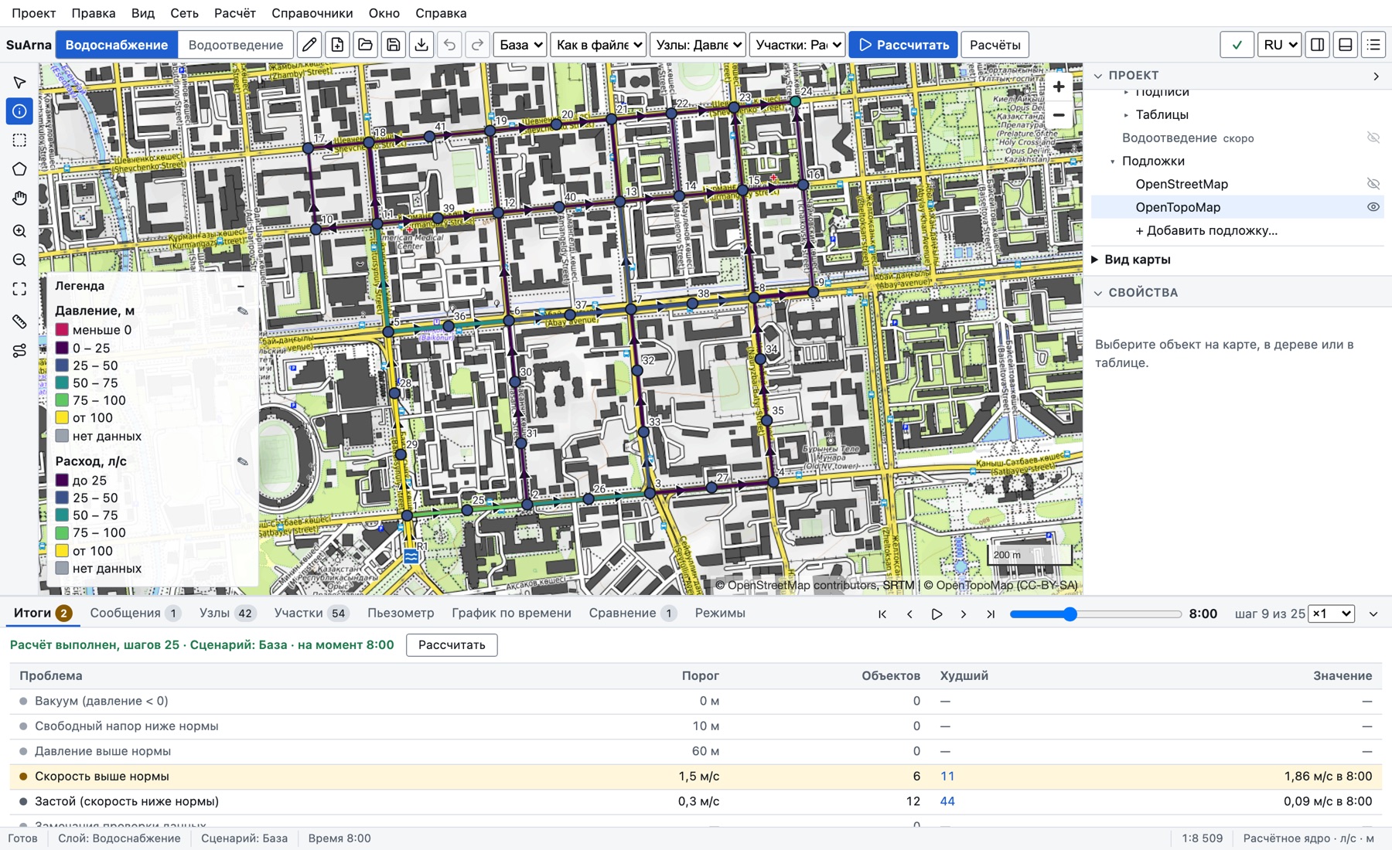This screenshot has width=1392, height=850.
Task: Click the time step slider
Action: [x=1096, y=614]
